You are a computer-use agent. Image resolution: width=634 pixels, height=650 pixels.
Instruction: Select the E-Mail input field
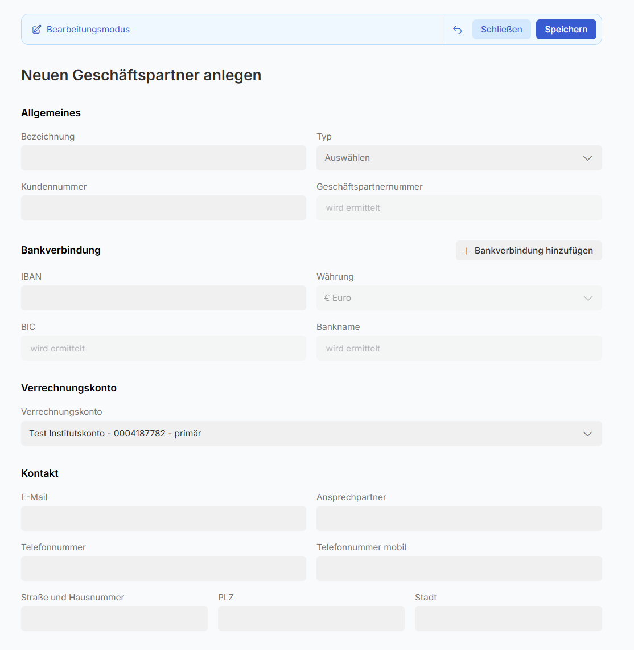(x=163, y=518)
